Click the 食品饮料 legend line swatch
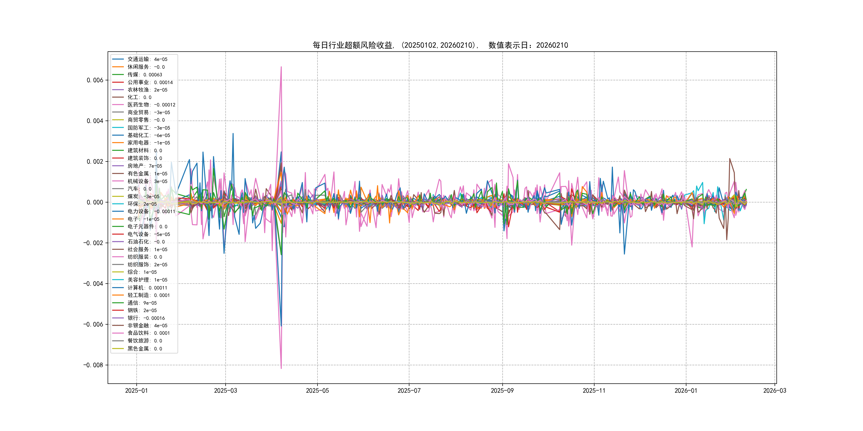This screenshot has width=863, height=431. [x=118, y=333]
